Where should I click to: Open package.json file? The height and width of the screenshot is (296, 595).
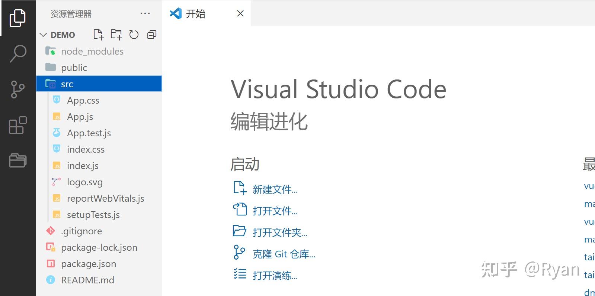99,264
